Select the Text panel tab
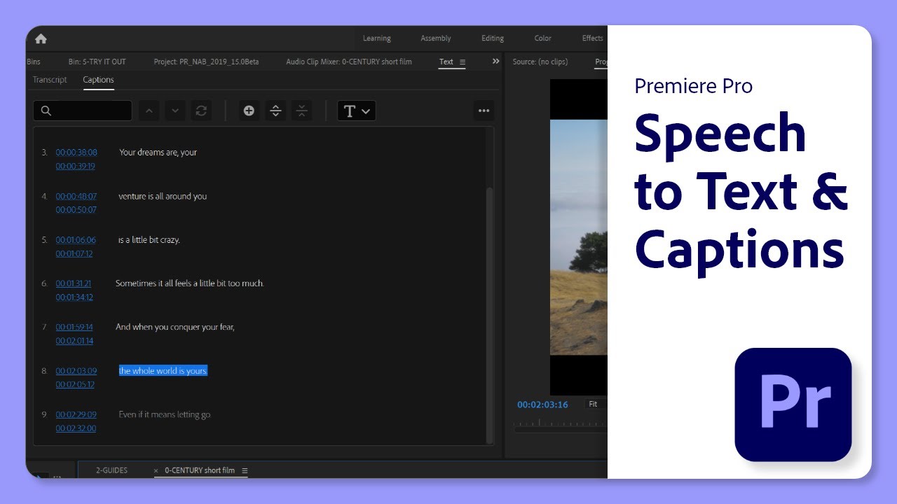Screen dimensions: 897x504 [x=446, y=62]
